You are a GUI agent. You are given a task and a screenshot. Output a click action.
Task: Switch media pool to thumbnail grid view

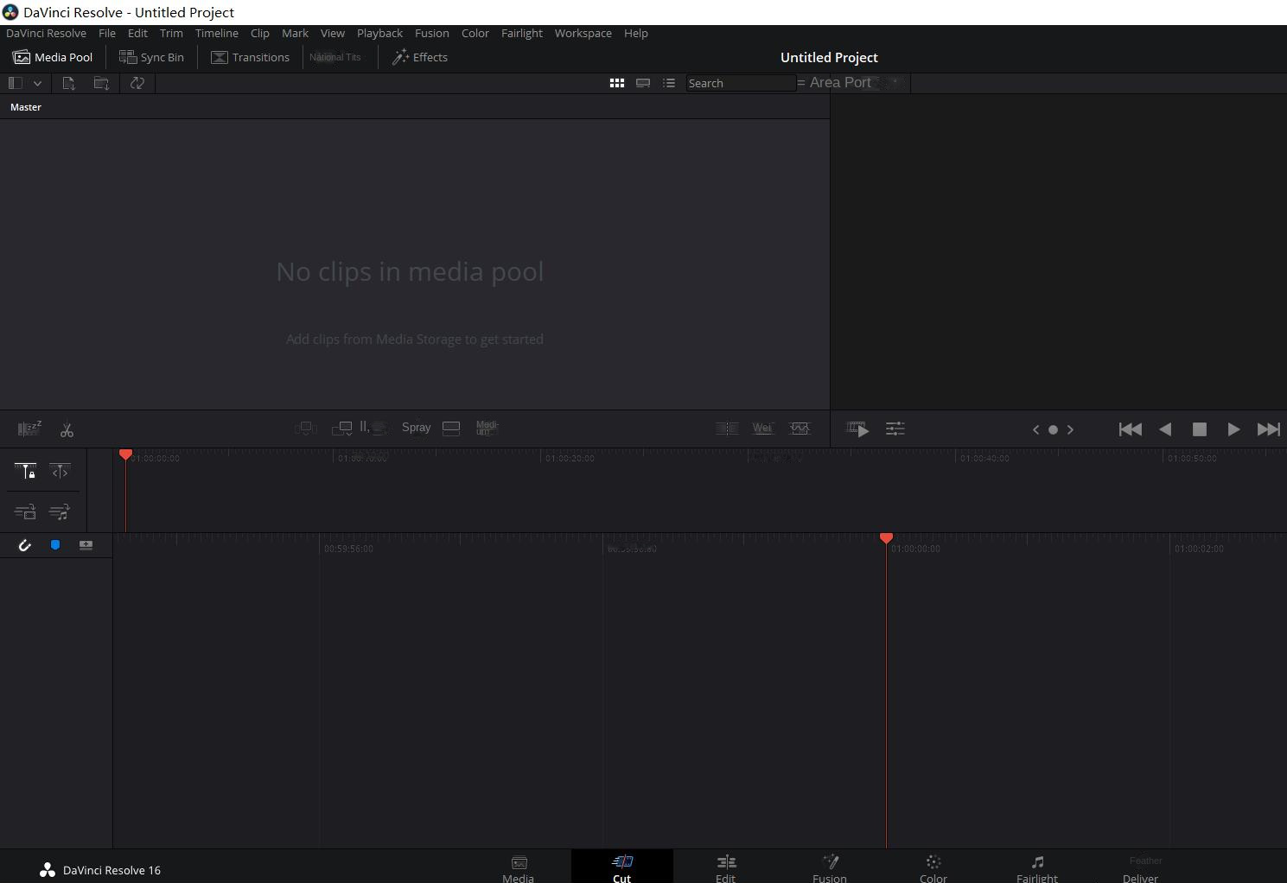coord(616,83)
